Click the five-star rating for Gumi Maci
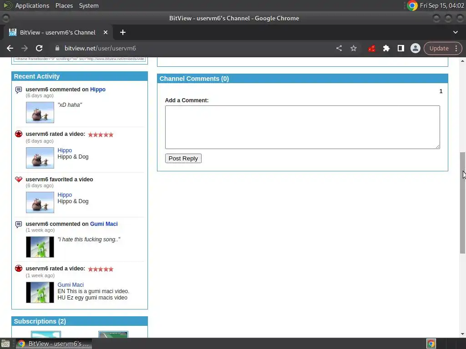466x349 pixels. point(101,269)
